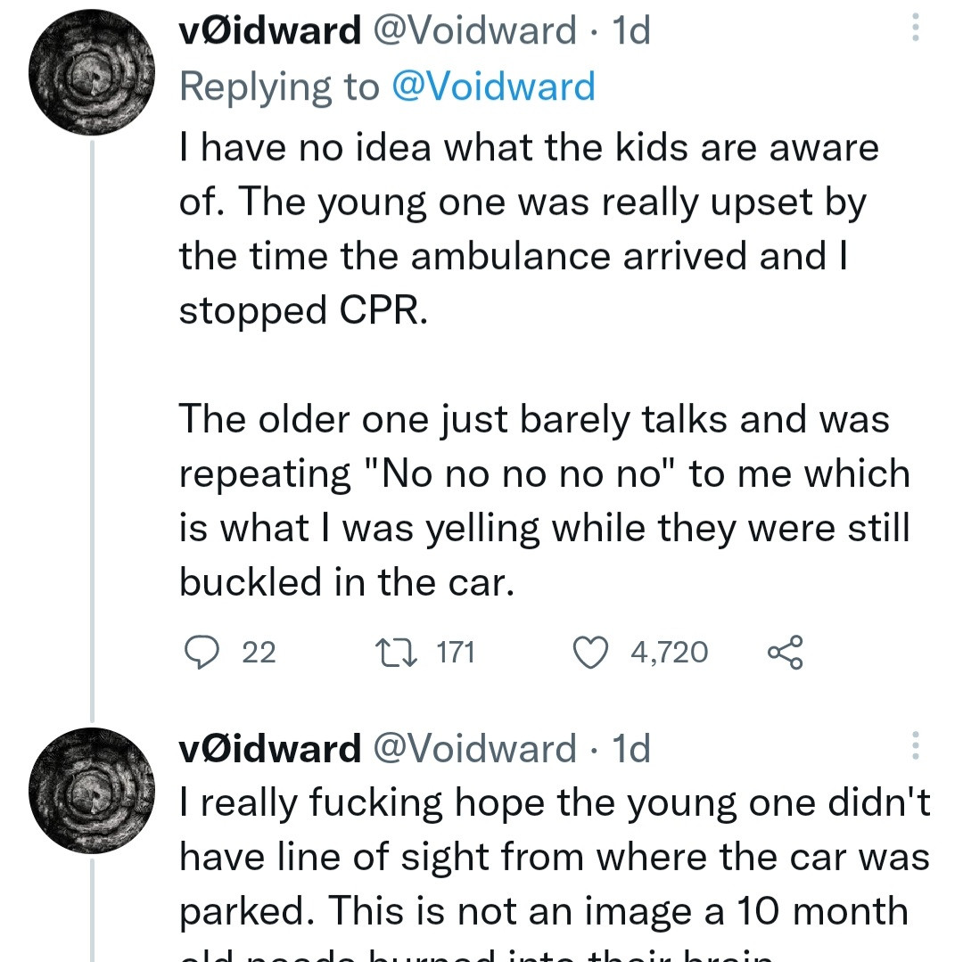The image size is (963, 962).
Task: Open the tweet starting "I really fucking hope"
Action: point(553,858)
